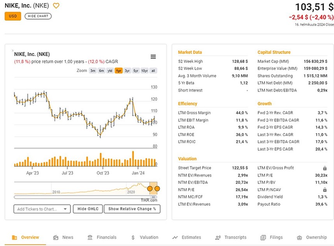
Task: Click the 2010 marker in range navigator
Action: 56,192
